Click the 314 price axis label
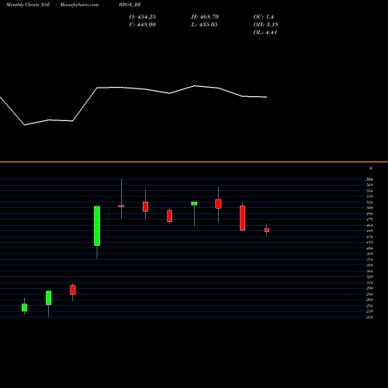This screenshot has height=388, width=388. pos(369,282)
